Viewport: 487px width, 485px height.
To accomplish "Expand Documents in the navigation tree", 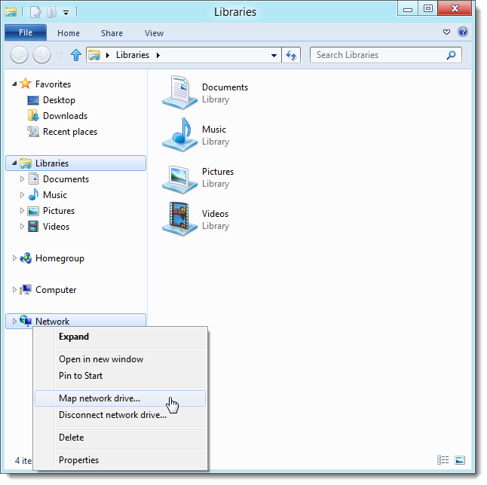I will tap(22, 179).
